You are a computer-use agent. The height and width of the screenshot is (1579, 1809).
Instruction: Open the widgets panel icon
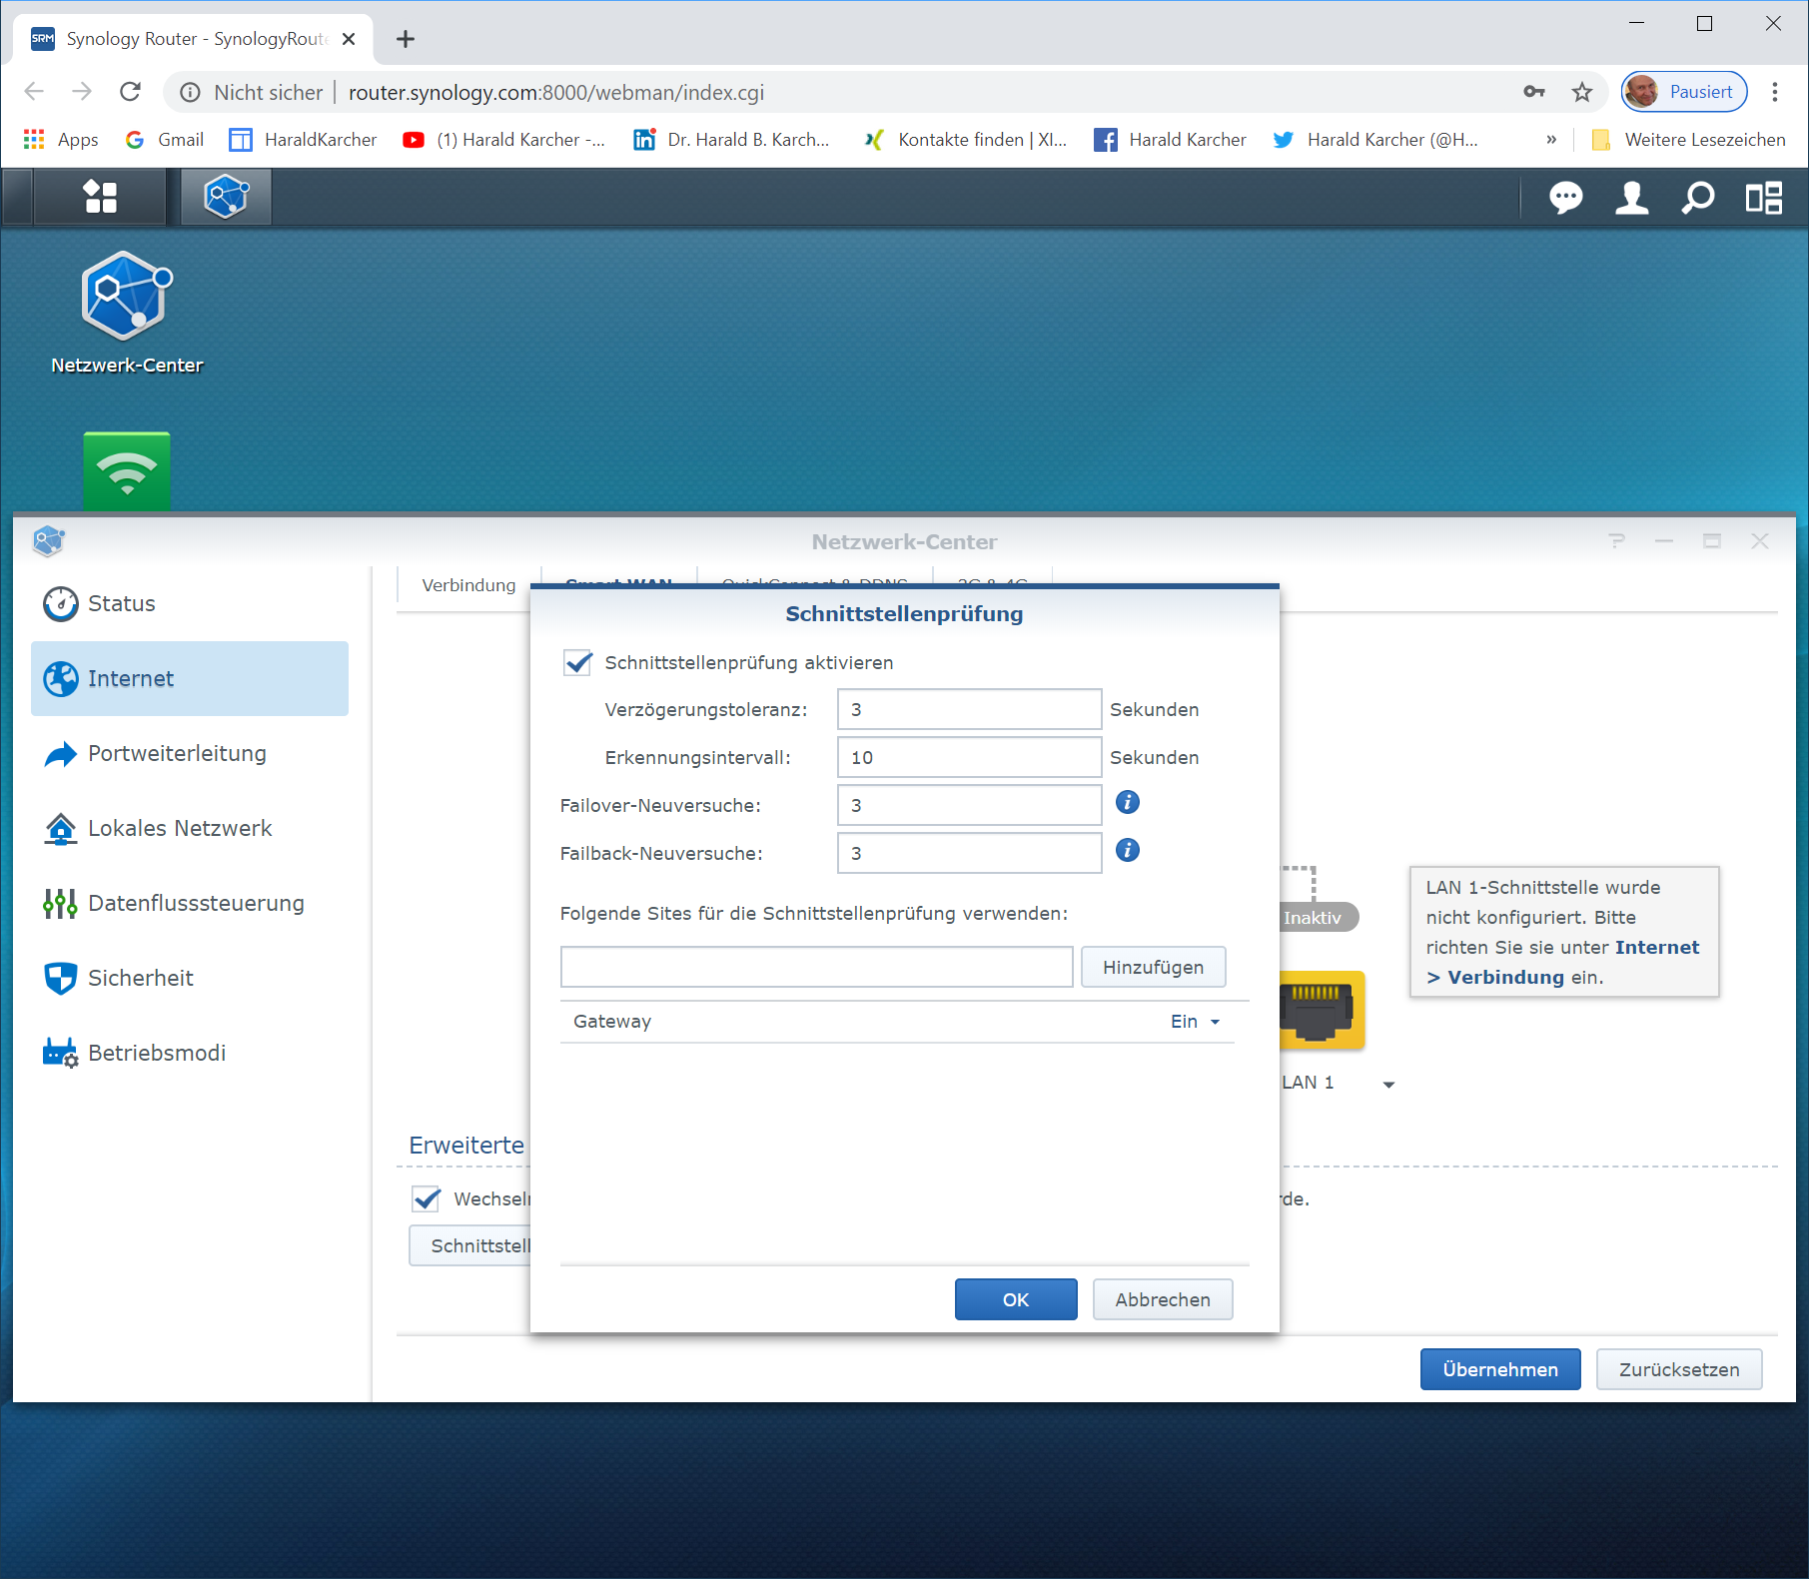point(1763,198)
